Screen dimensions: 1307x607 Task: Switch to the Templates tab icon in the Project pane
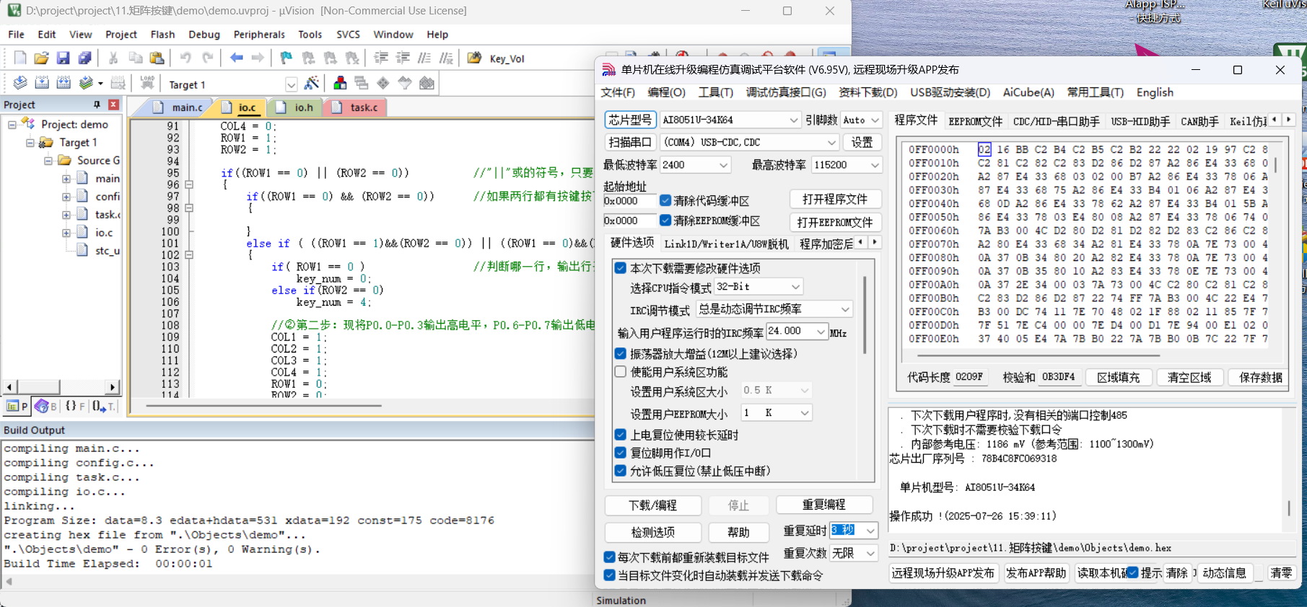coord(103,407)
